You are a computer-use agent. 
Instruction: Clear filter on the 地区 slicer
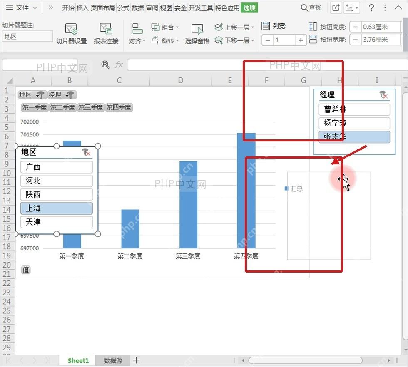click(86, 152)
